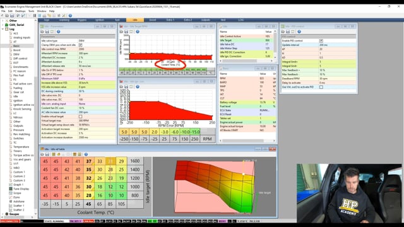Toggle Clamp DBW pos when ect idle checkbox

80,45
